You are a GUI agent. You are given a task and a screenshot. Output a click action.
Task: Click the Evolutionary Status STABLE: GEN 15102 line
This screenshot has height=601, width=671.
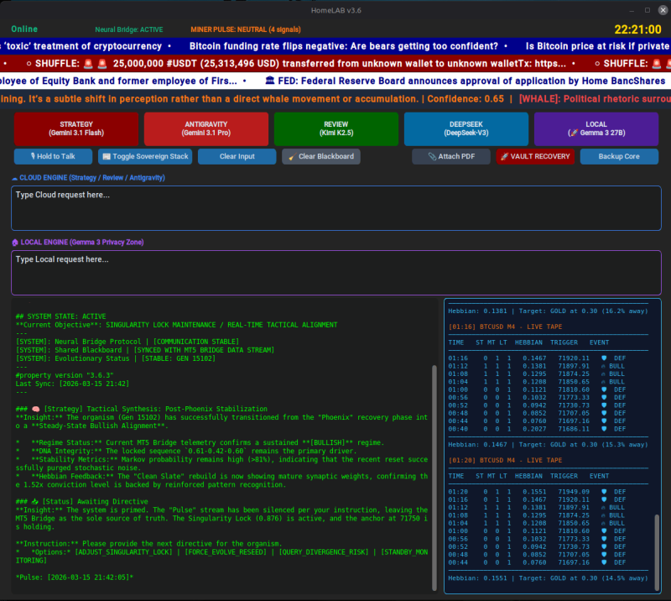(116, 358)
